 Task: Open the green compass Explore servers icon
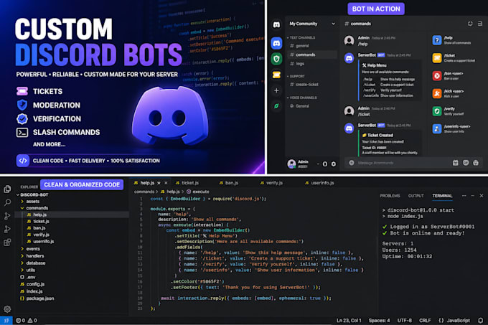276,106
